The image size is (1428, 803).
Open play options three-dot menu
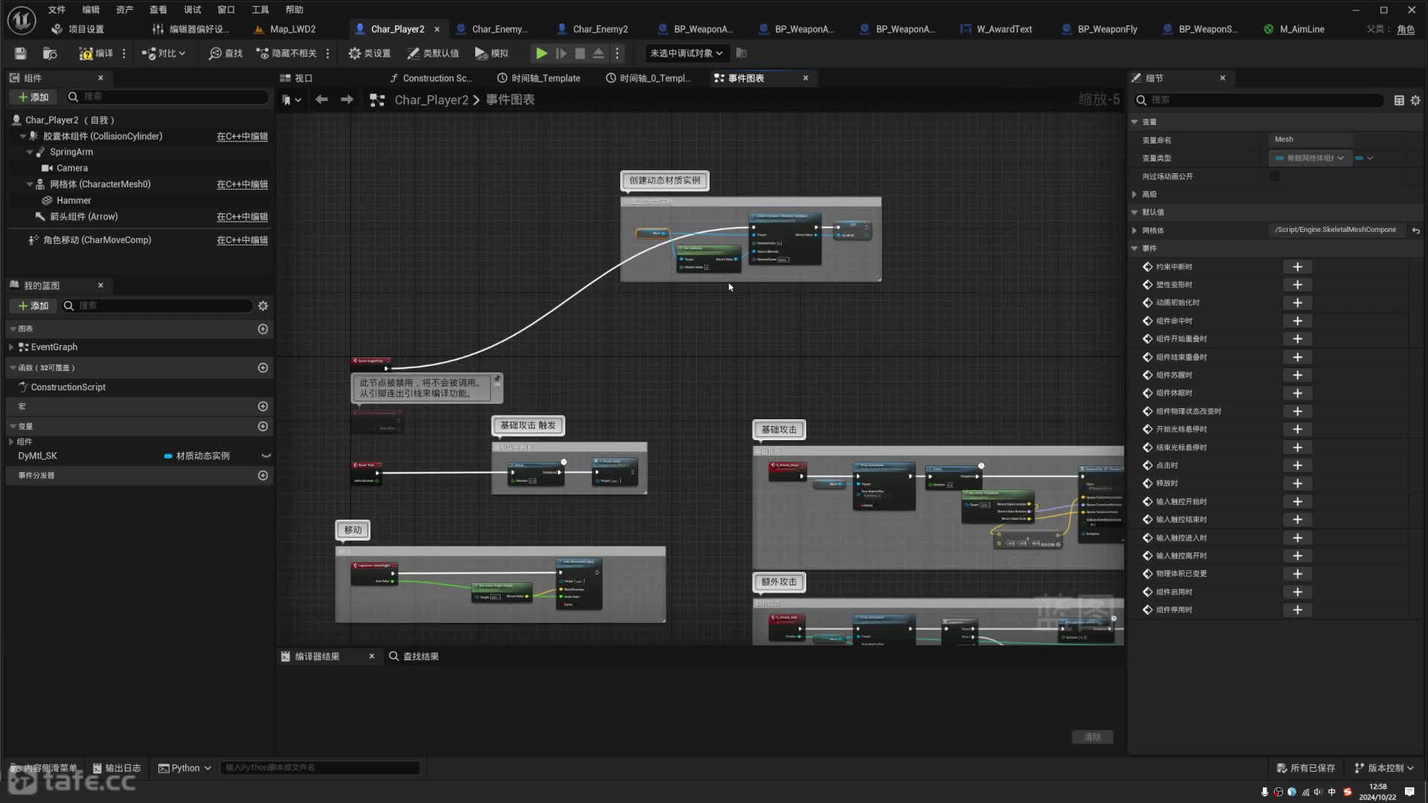coord(617,53)
